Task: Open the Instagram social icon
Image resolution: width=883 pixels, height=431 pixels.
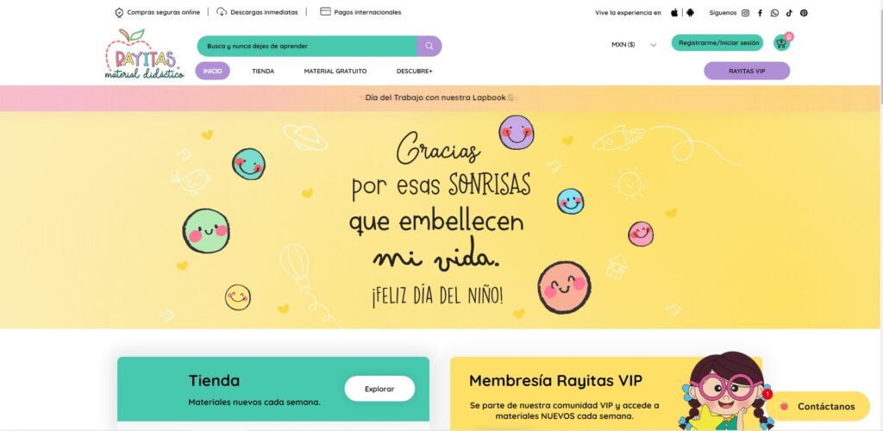Action: [x=745, y=13]
